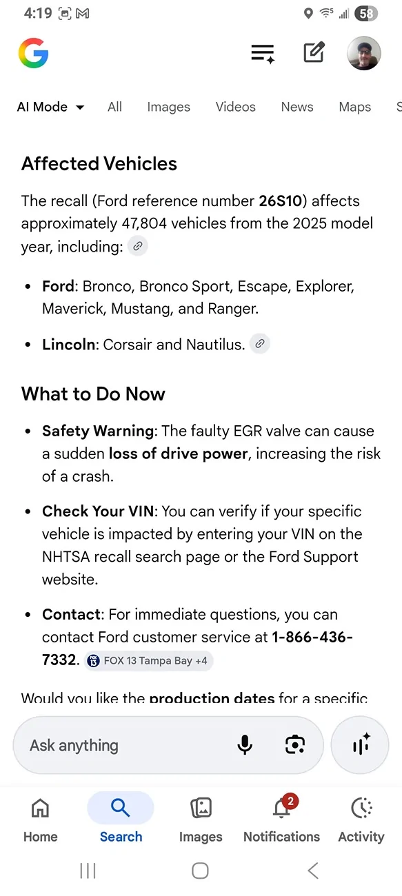Open the source link icon beside Nautilus
The height and width of the screenshot is (896, 402).
tap(259, 343)
